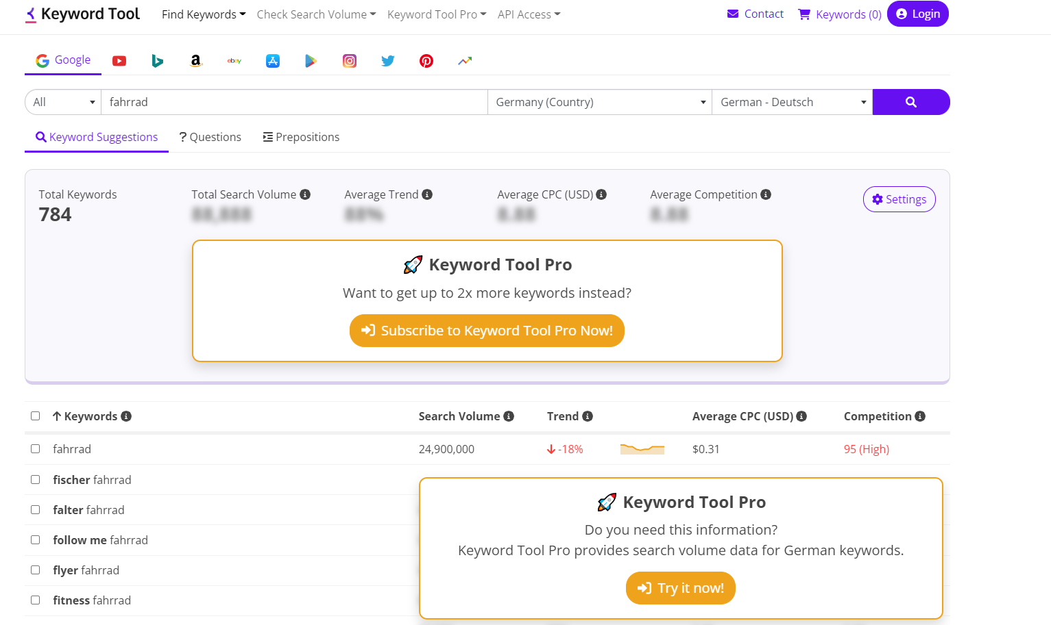This screenshot has width=1051, height=625.
Task: Check the box for fischer fahrrad
Action: 36,480
